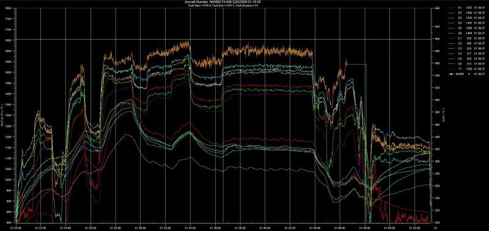Click the 01:30:00 time axis label
Viewport: 489px width, 231px height.
[141, 228]
